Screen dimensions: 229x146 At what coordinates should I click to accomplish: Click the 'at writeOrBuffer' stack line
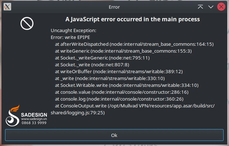click(x=119, y=71)
